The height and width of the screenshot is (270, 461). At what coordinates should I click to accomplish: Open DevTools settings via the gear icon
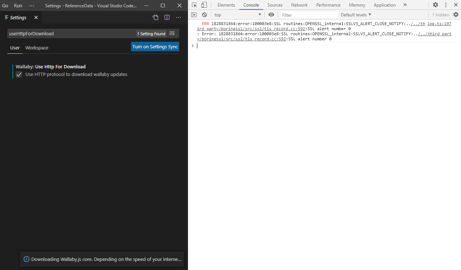436,5
